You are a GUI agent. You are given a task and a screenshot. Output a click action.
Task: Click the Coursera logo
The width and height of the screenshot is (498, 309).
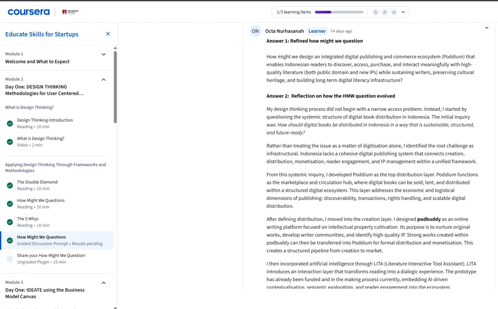coord(29,12)
